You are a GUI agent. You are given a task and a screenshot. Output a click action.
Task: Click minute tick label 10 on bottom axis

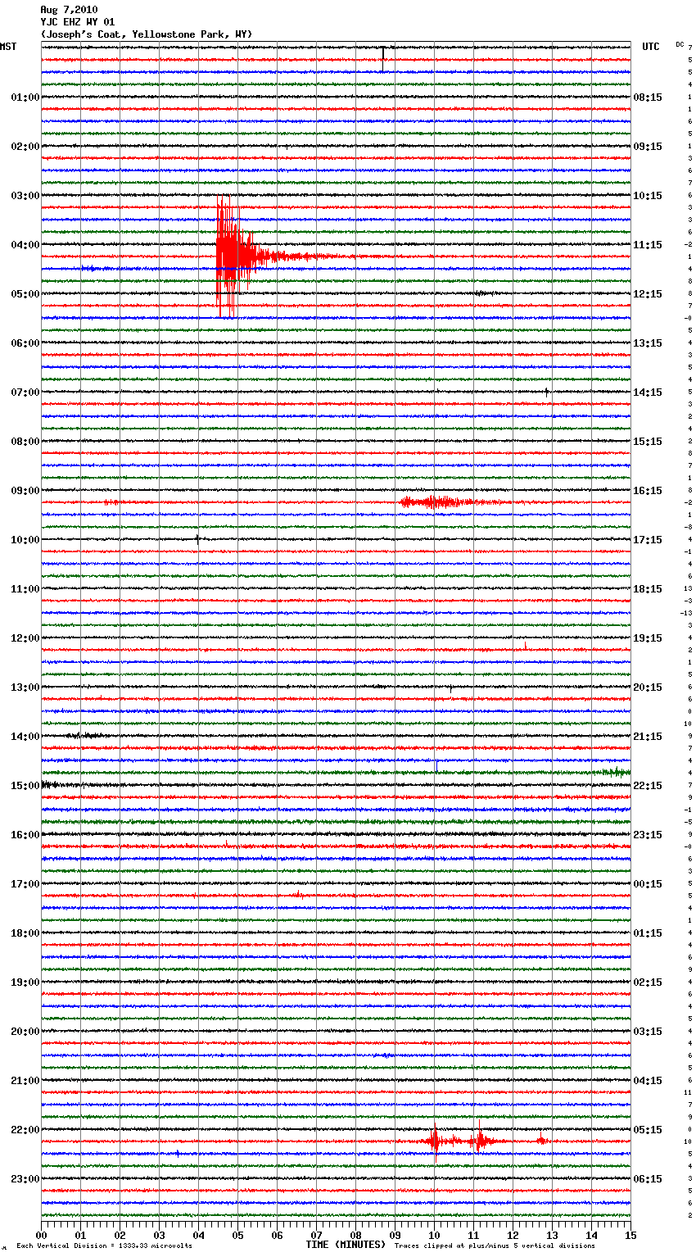coord(434,1235)
